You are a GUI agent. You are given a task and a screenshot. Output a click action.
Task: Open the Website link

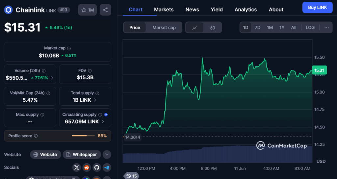45,155
